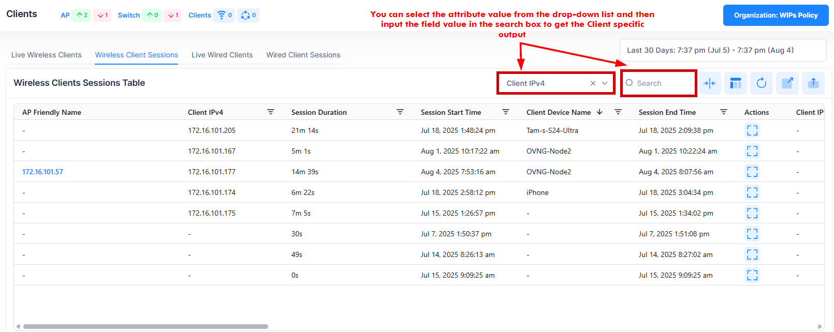This screenshot has height=332, width=834.
Task: Focus the Search input box
Action: pos(664,83)
